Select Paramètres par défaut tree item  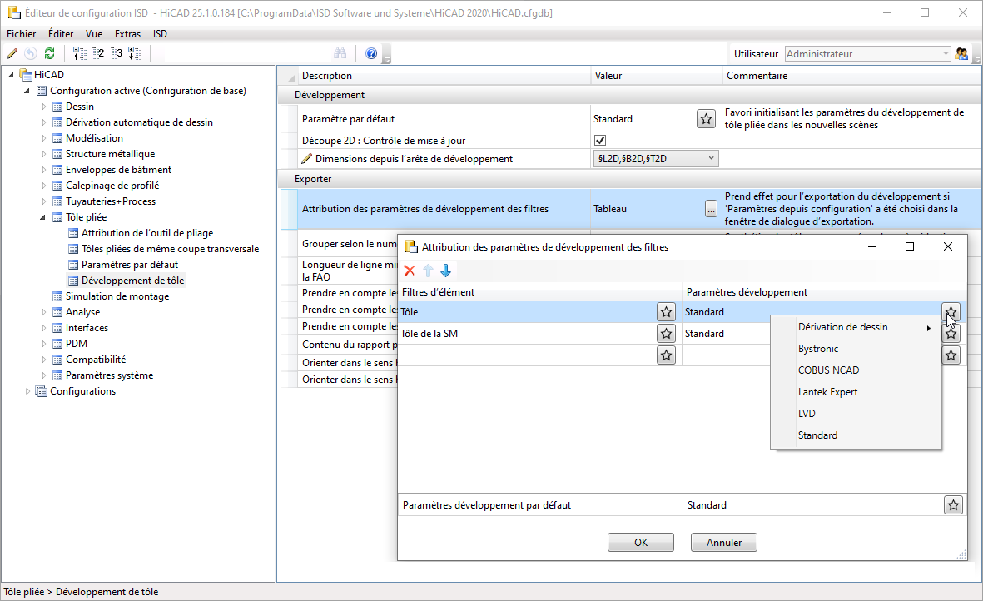pos(129,265)
